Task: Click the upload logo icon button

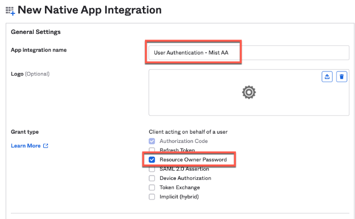Action: [x=327, y=77]
